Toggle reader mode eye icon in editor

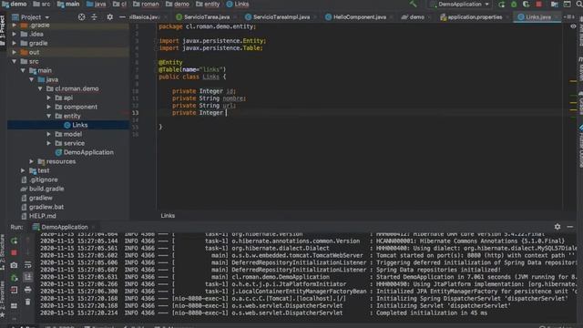click(573, 26)
